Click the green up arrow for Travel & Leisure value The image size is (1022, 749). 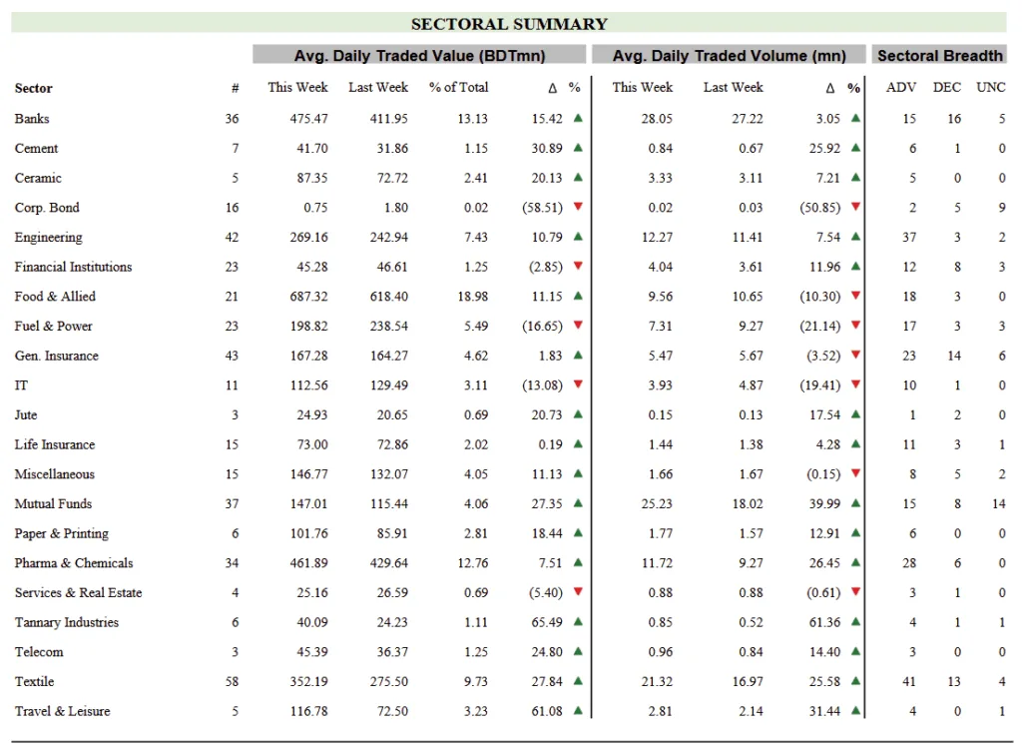click(x=578, y=711)
